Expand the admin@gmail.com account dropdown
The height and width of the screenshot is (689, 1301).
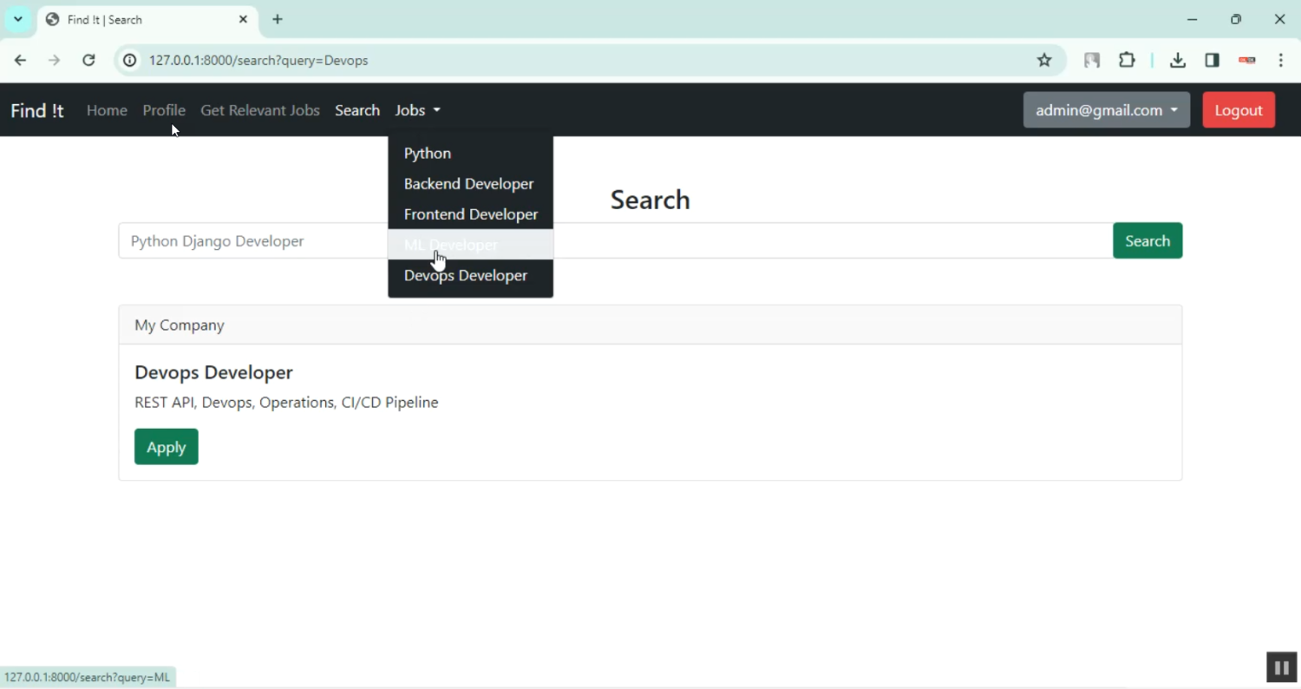pyautogui.click(x=1106, y=110)
